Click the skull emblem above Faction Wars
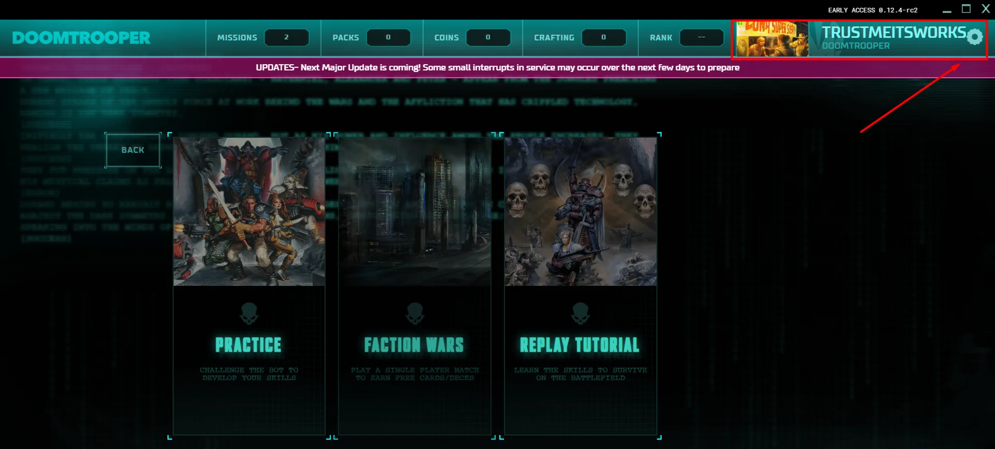Screen dimensions: 995x449 coord(415,313)
